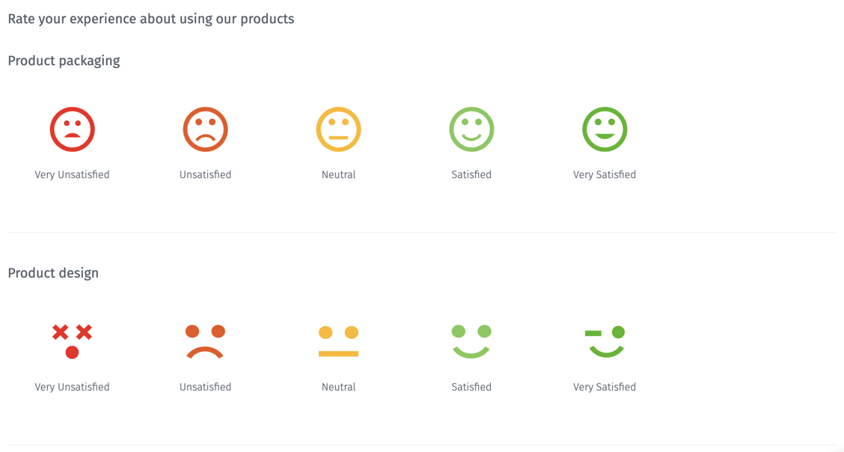Click the Unsatisfied label in the Product design row
The height and width of the screenshot is (452, 844).
tap(205, 387)
